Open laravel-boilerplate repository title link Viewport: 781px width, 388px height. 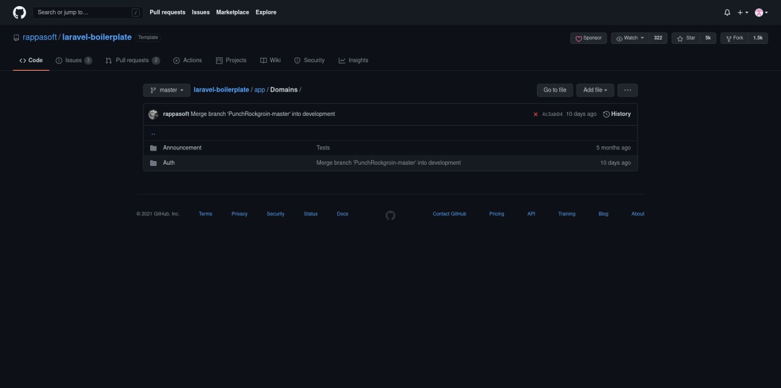(97, 37)
